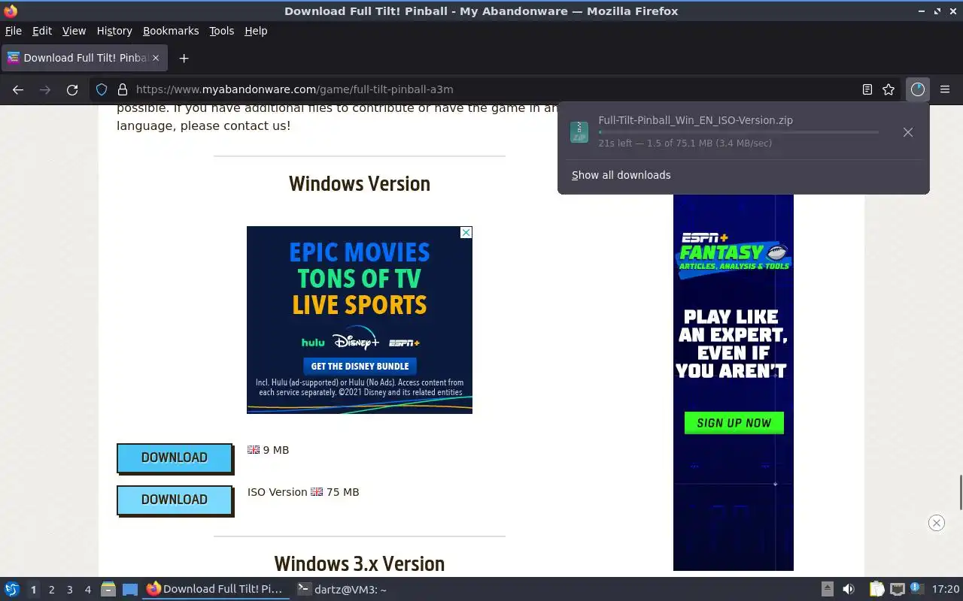963x601 pixels.
Task: Close the Hulu Disney ad via corner icon
Action: (466, 232)
